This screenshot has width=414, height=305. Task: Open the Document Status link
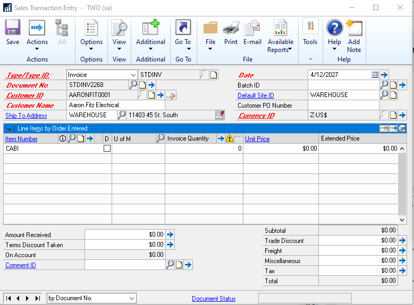pos(214,299)
